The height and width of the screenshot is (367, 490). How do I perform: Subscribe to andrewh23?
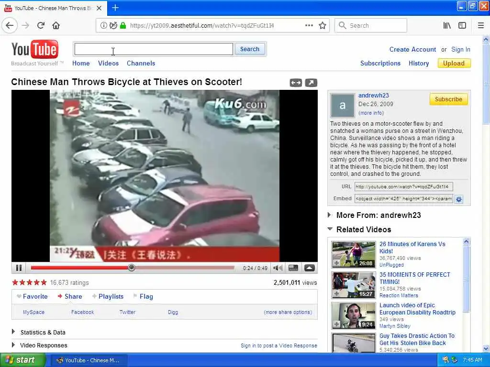pos(448,99)
